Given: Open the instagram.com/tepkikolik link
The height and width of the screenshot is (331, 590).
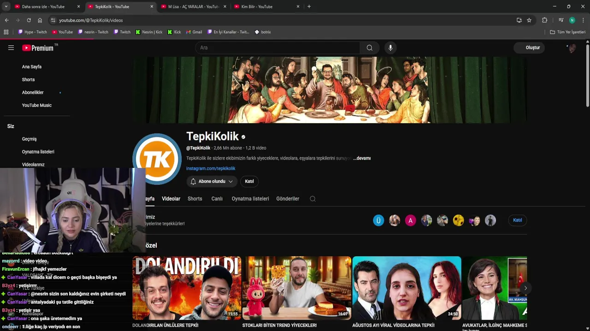Looking at the screenshot, I should (x=211, y=169).
